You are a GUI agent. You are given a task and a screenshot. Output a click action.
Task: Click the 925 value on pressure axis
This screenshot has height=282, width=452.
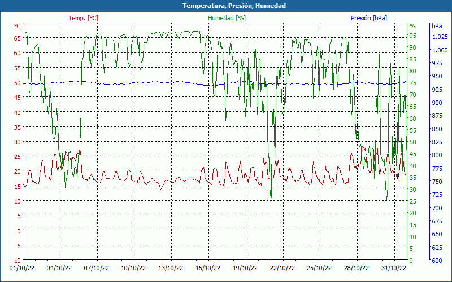pyautogui.click(x=437, y=90)
